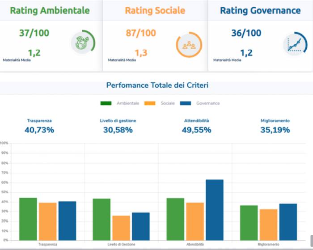Click the 36/100 governance score
The width and height of the screenshot is (313, 250).
pos(246,33)
